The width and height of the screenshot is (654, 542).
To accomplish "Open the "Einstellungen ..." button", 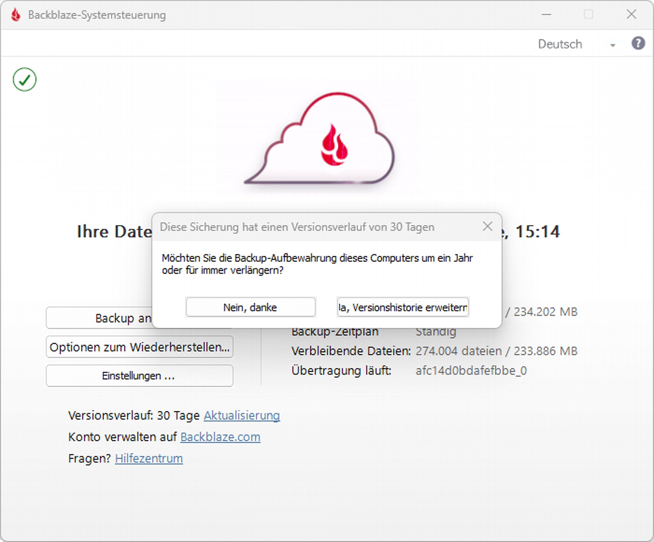I will point(140,376).
